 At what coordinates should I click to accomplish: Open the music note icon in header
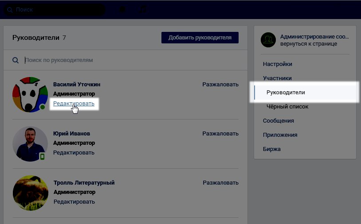tap(143, 9)
